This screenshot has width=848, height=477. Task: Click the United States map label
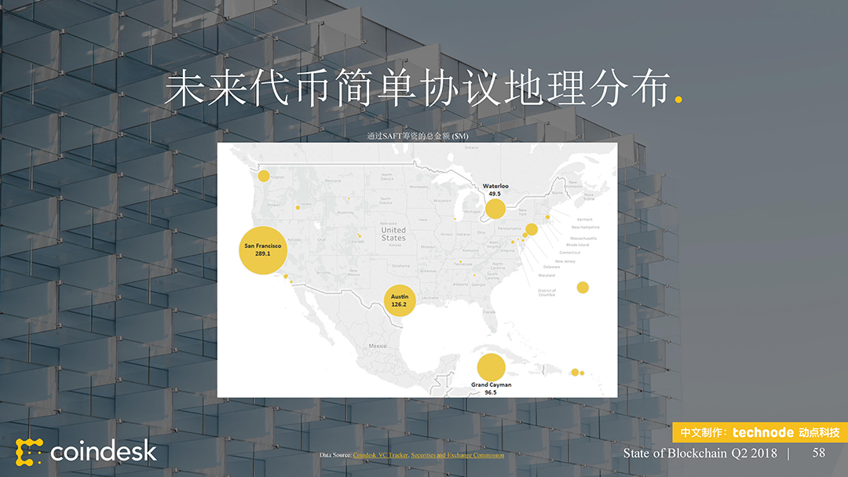[393, 234]
